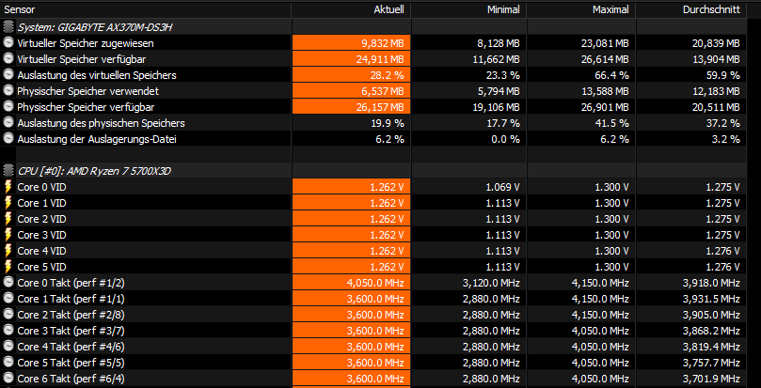Select the Core 3 Takt (perf #3/7) label
This screenshot has height=388, width=761.
tap(71, 332)
